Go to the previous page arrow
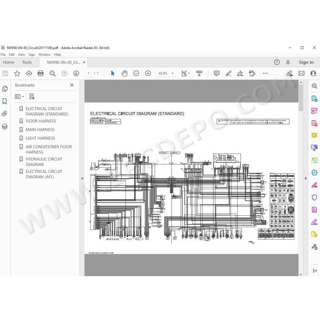Image resolution: width=320 pixels, height=320 pixels. (x=64, y=73)
